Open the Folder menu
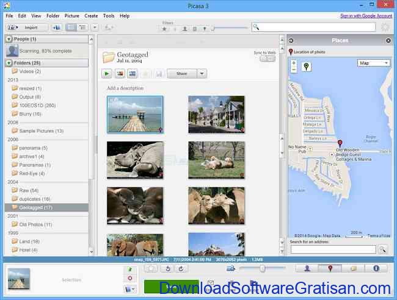 click(53, 16)
